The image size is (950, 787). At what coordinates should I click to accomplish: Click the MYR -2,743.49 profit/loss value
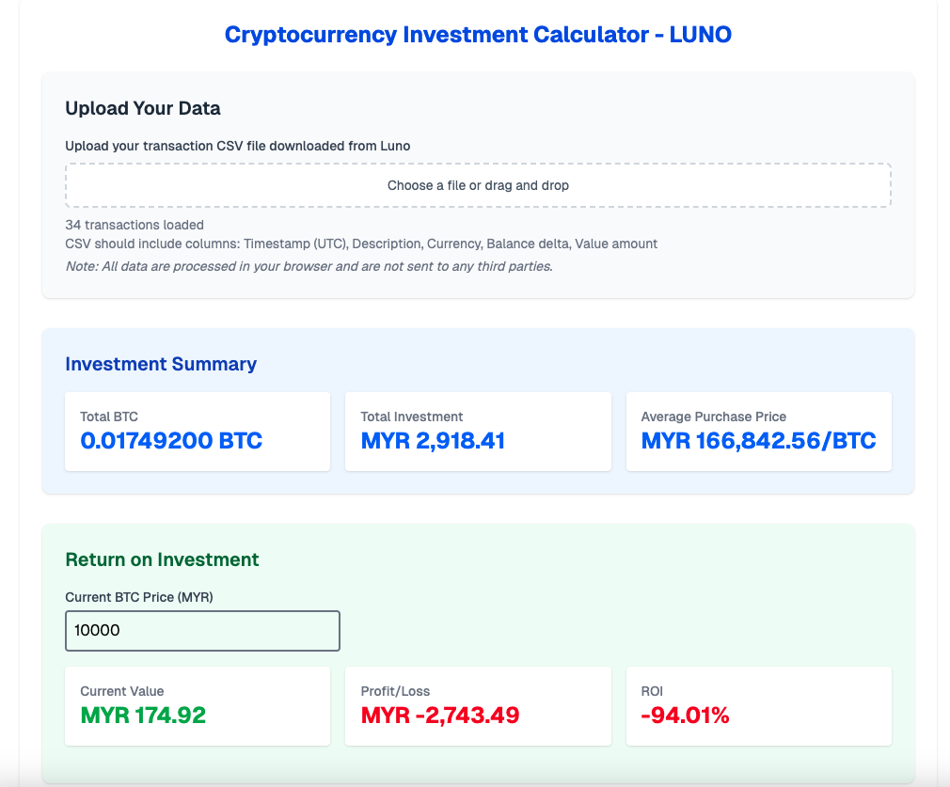[x=440, y=716]
